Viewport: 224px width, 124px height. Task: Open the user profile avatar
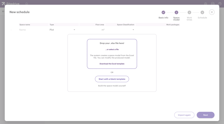(213, 4)
